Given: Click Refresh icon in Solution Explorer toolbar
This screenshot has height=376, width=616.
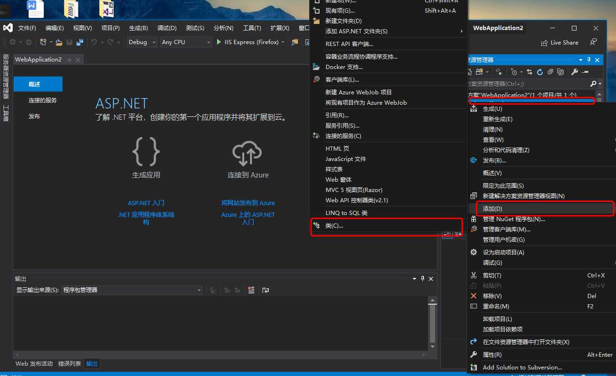Looking at the screenshot, I should point(540,72).
